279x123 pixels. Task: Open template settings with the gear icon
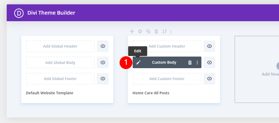140,31
